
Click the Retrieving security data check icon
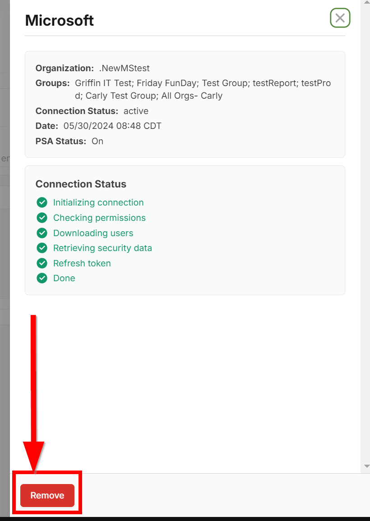[x=42, y=248]
